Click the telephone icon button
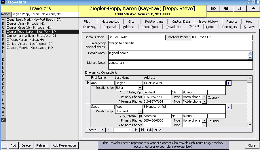The width and height of the screenshot is (260, 150). click(x=226, y=9)
